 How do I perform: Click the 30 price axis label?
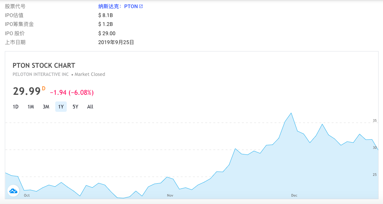pyautogui.click(x=375, y=148)
